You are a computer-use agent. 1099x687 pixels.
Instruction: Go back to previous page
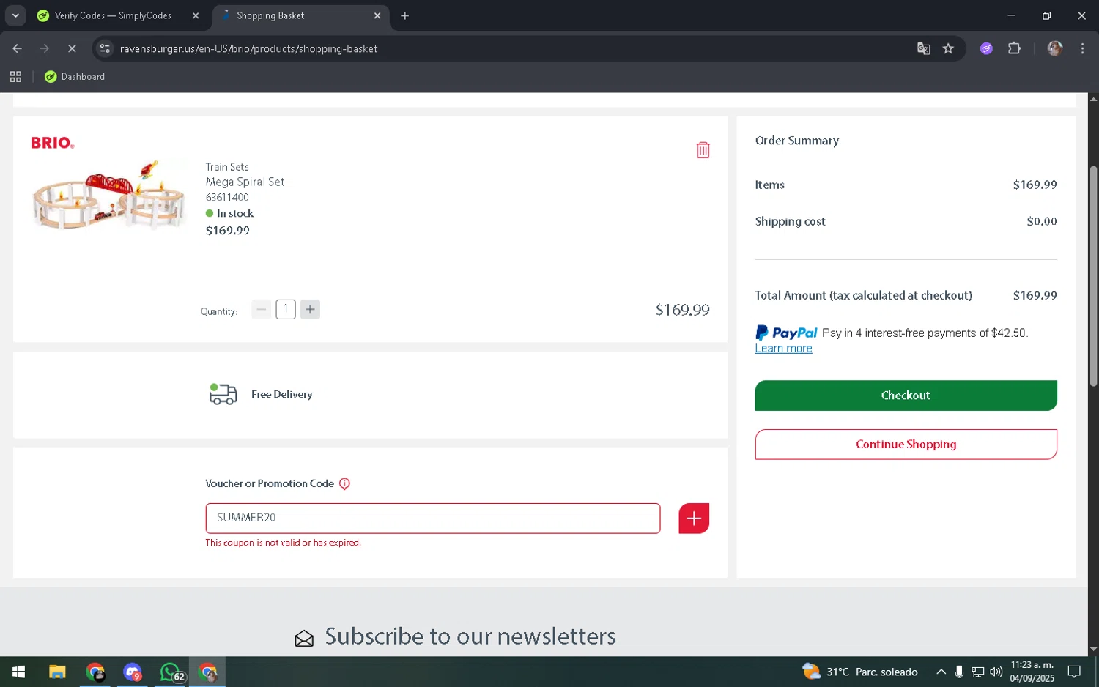(x=17, y=48)
